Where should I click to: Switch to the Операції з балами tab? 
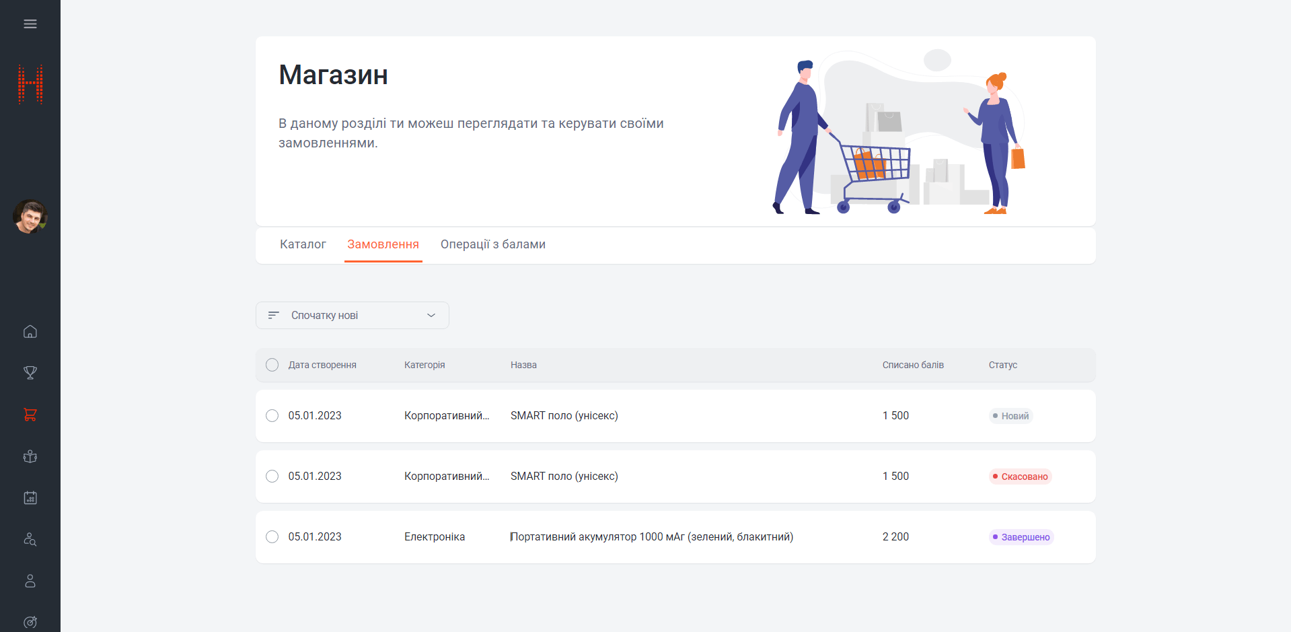point(492,244)
